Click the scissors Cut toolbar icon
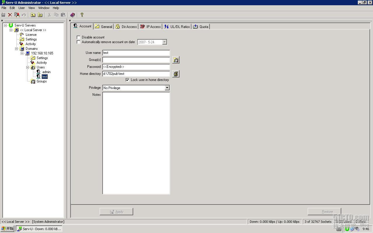 [49, 15]
